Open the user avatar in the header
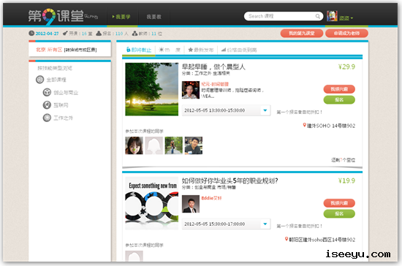 click(332, 16)
